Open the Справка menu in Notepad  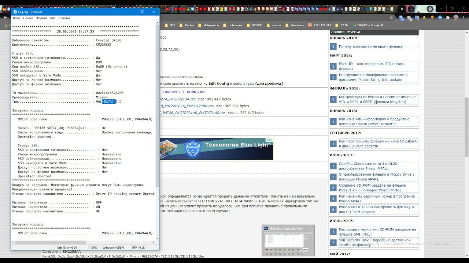pos(64,18)
